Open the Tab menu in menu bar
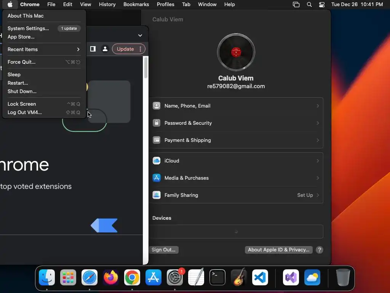This screenshot has width=390, height=293. coord(186,4)
